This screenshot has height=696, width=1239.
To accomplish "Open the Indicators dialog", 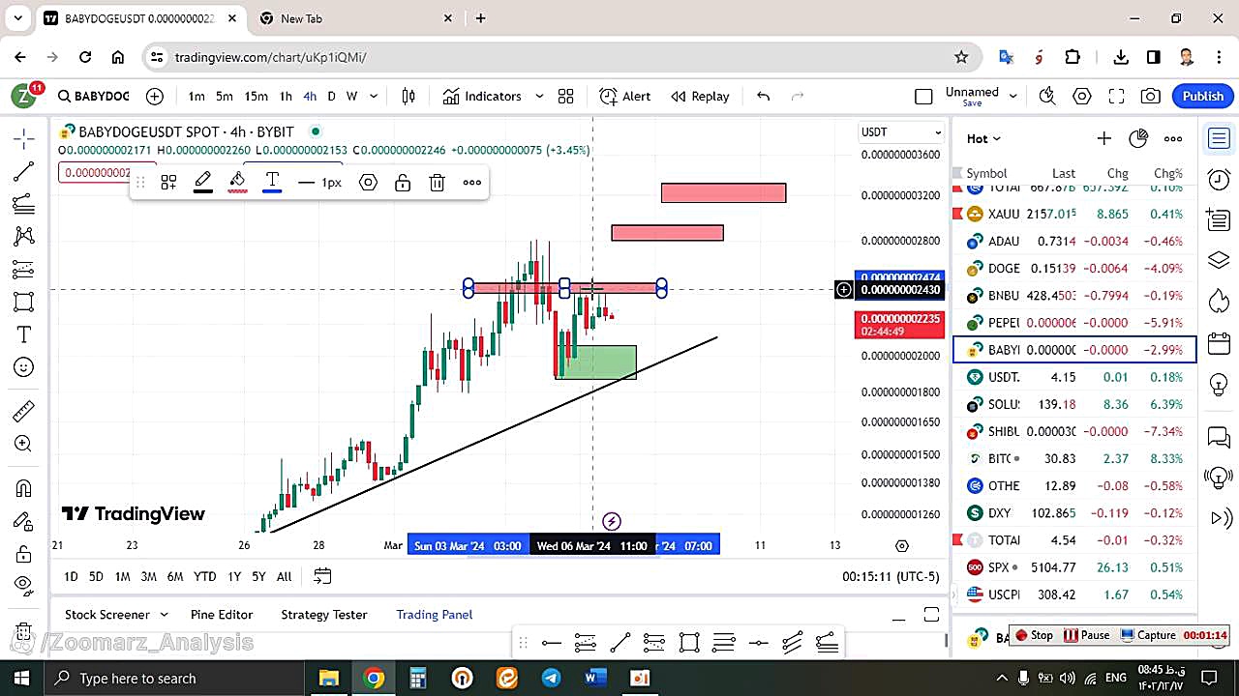I will pyautogui.click(x=482, y=96).
